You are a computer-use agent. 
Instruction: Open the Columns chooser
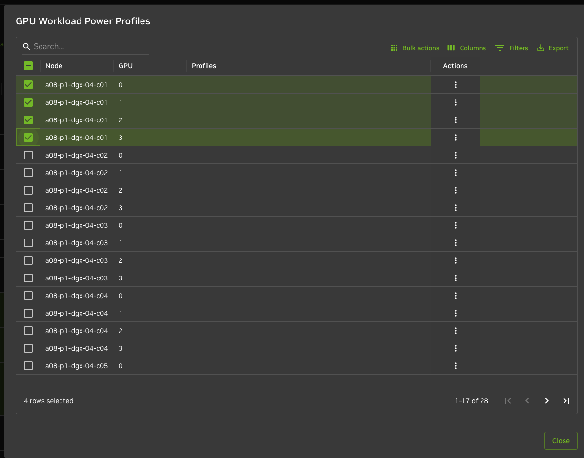[466, 48]
